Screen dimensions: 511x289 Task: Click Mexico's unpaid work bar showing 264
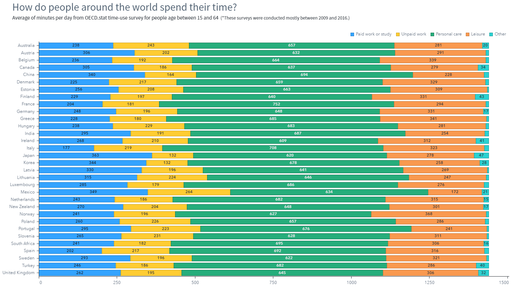(x=189, y=192)
